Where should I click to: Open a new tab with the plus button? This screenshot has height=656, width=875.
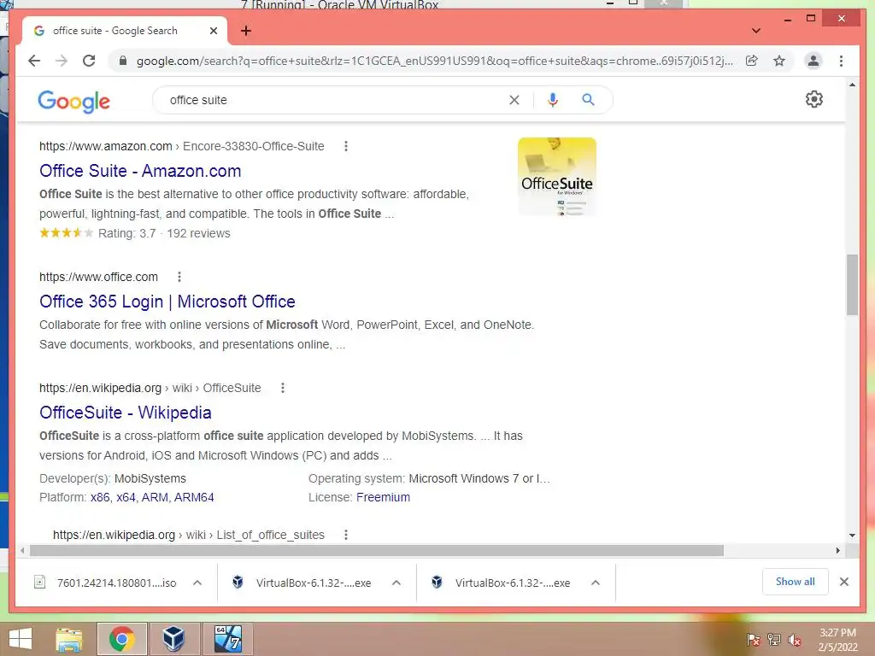(x=245, y=31)
